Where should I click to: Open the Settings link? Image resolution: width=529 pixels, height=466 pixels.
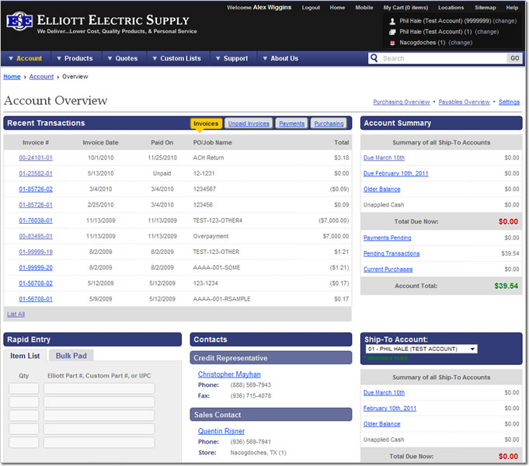tap(509, 102)
